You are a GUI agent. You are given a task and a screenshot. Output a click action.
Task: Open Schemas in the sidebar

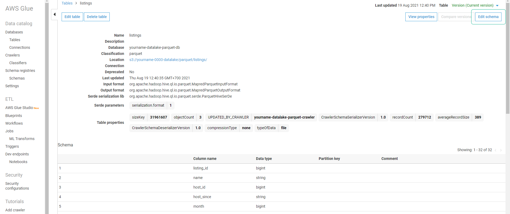pos(17,78)
